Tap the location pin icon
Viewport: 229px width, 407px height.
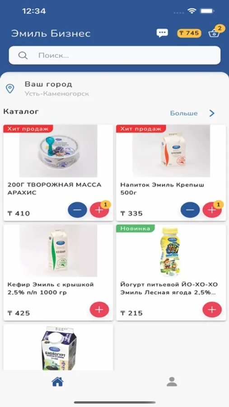(x=10, y=89)
